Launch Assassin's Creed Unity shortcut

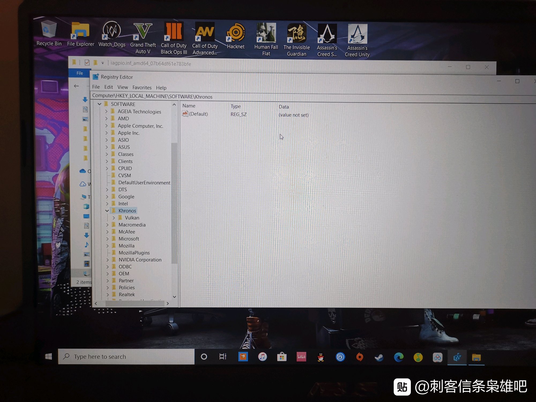point(357,40)
